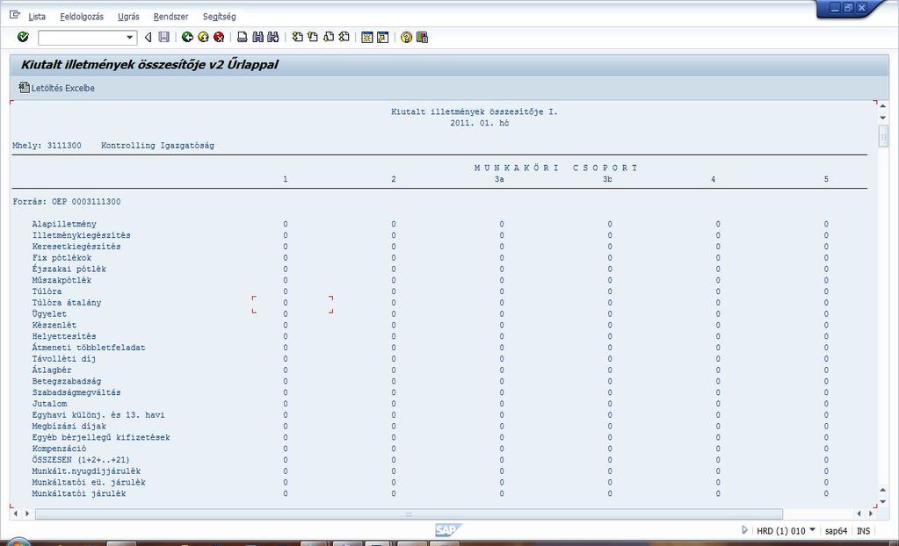Open the Rendszer menu
Image resolution: width=899 pixels, height=546 pixels.
[x=170, y=17]
